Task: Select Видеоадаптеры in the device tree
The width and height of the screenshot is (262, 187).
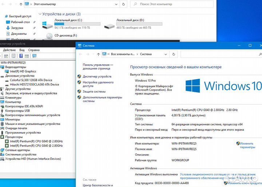Action: pyautogui.click(x=16, y=67)
